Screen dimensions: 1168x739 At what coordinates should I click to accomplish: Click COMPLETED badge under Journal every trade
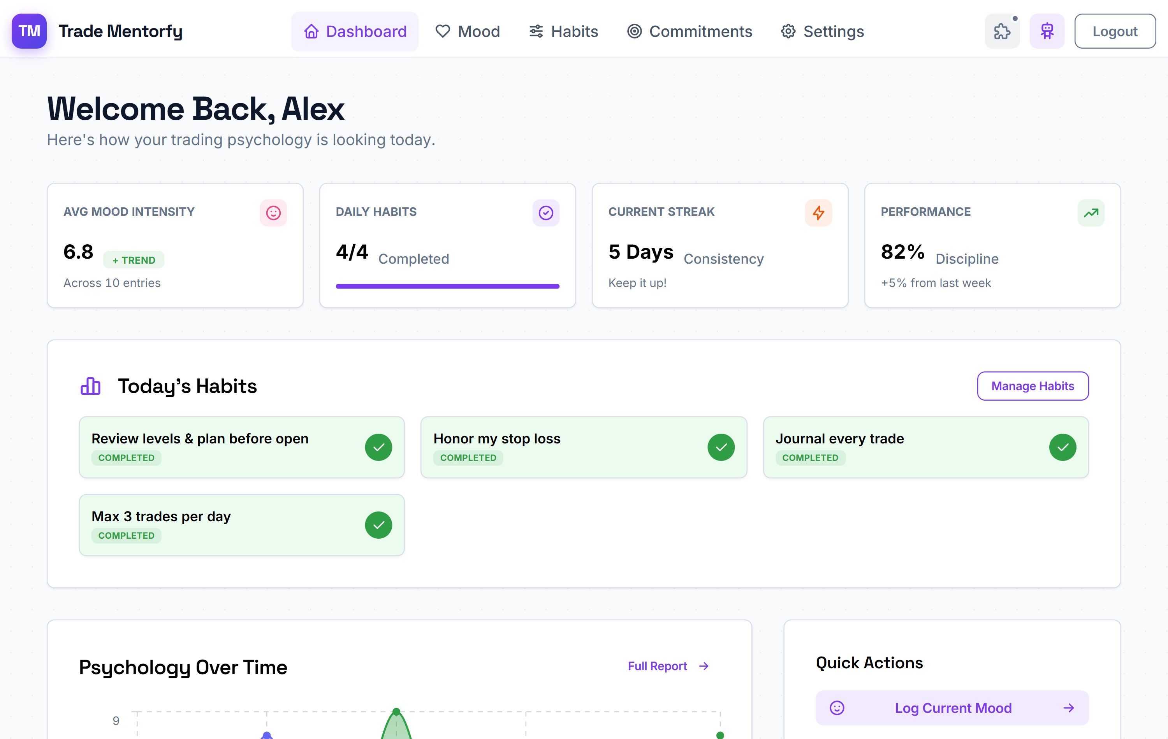point(810,458)
